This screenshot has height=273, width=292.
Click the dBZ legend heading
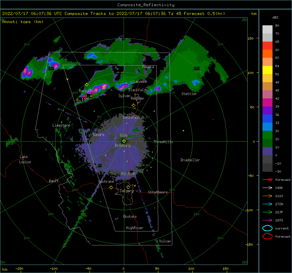point(275,17)
